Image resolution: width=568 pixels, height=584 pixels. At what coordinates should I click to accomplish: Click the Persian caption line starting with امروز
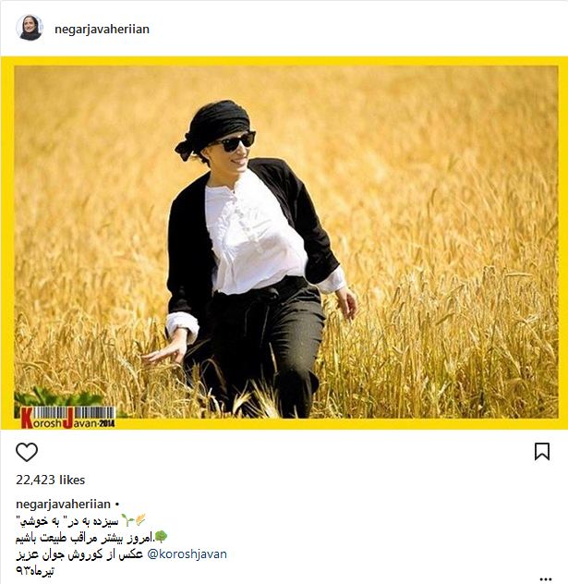coord(85,538)
